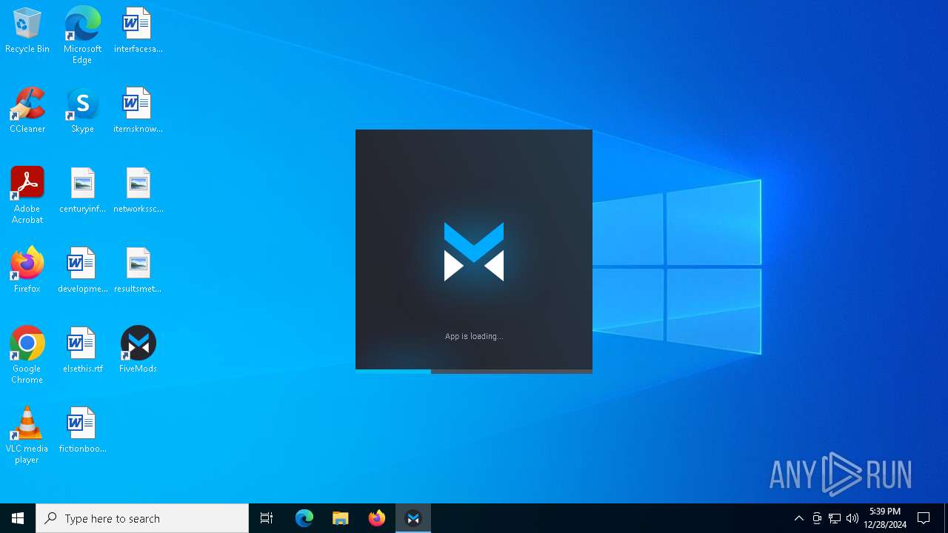The width and height of the screenshot is (948, 533).
Task: Launch VLC media player from the desktop
Action: (27, 435)
